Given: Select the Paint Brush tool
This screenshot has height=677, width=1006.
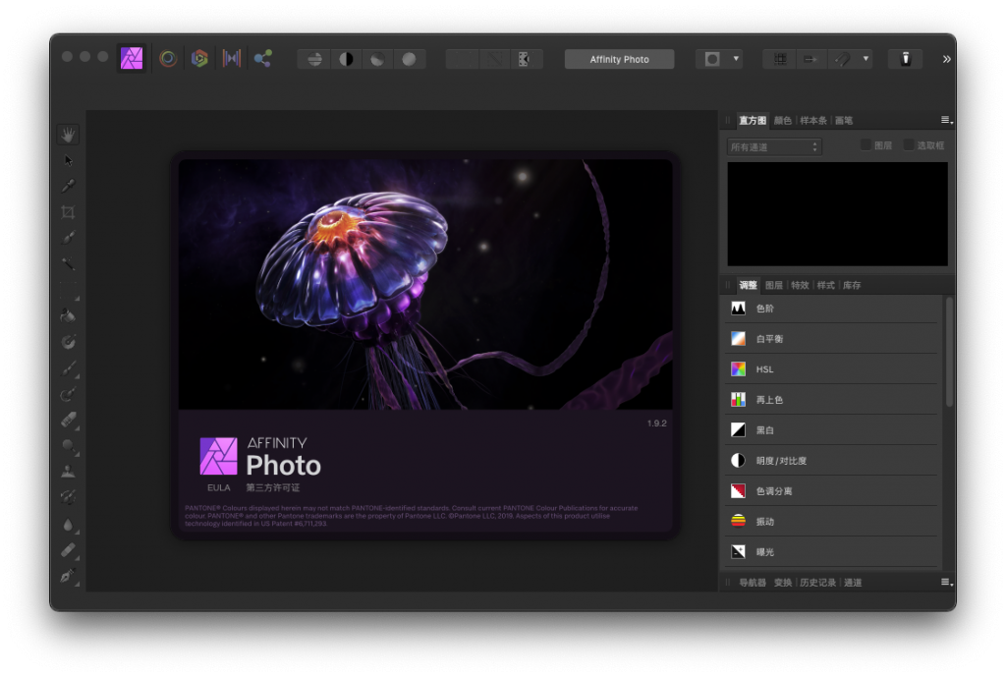Looking at the screenshot, I should point(68,367).
